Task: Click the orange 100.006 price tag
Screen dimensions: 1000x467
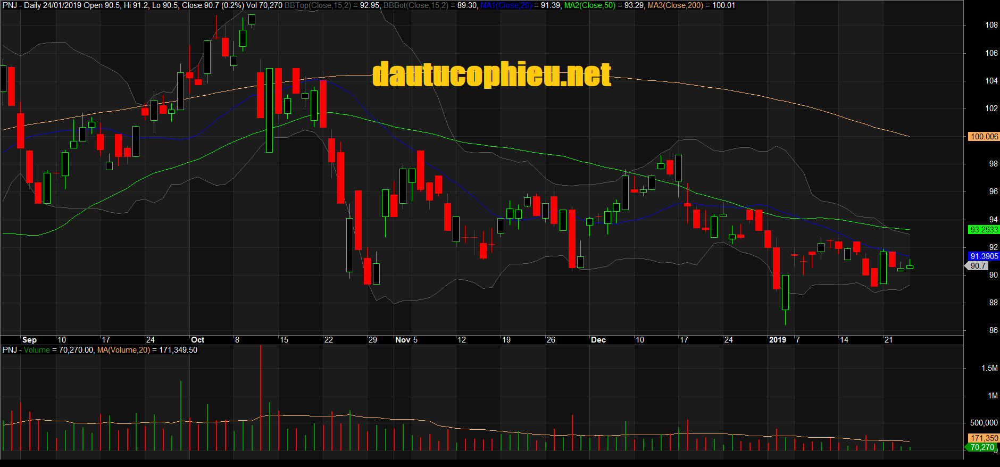Action: pos(984,137)
